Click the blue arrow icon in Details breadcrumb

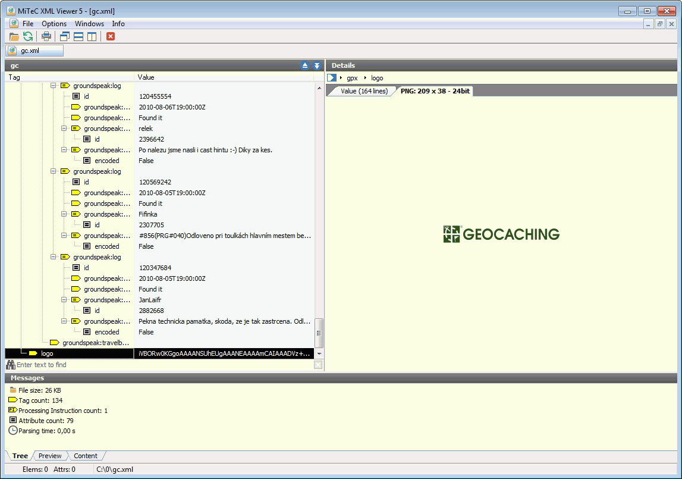coord(332,77)
